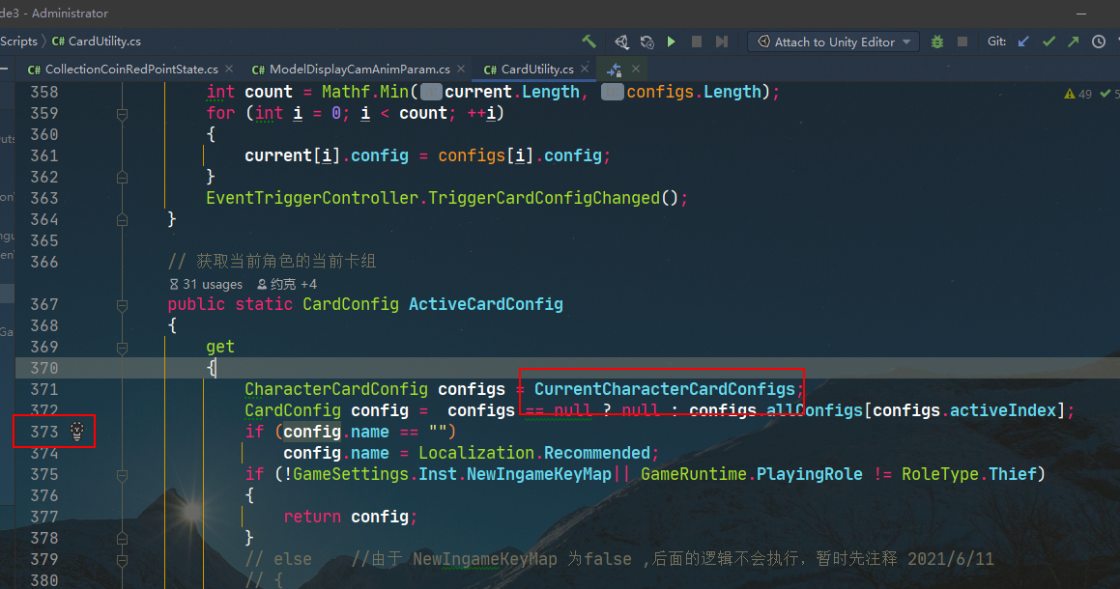Toggle the fold marker at line 364

[122, 220]
